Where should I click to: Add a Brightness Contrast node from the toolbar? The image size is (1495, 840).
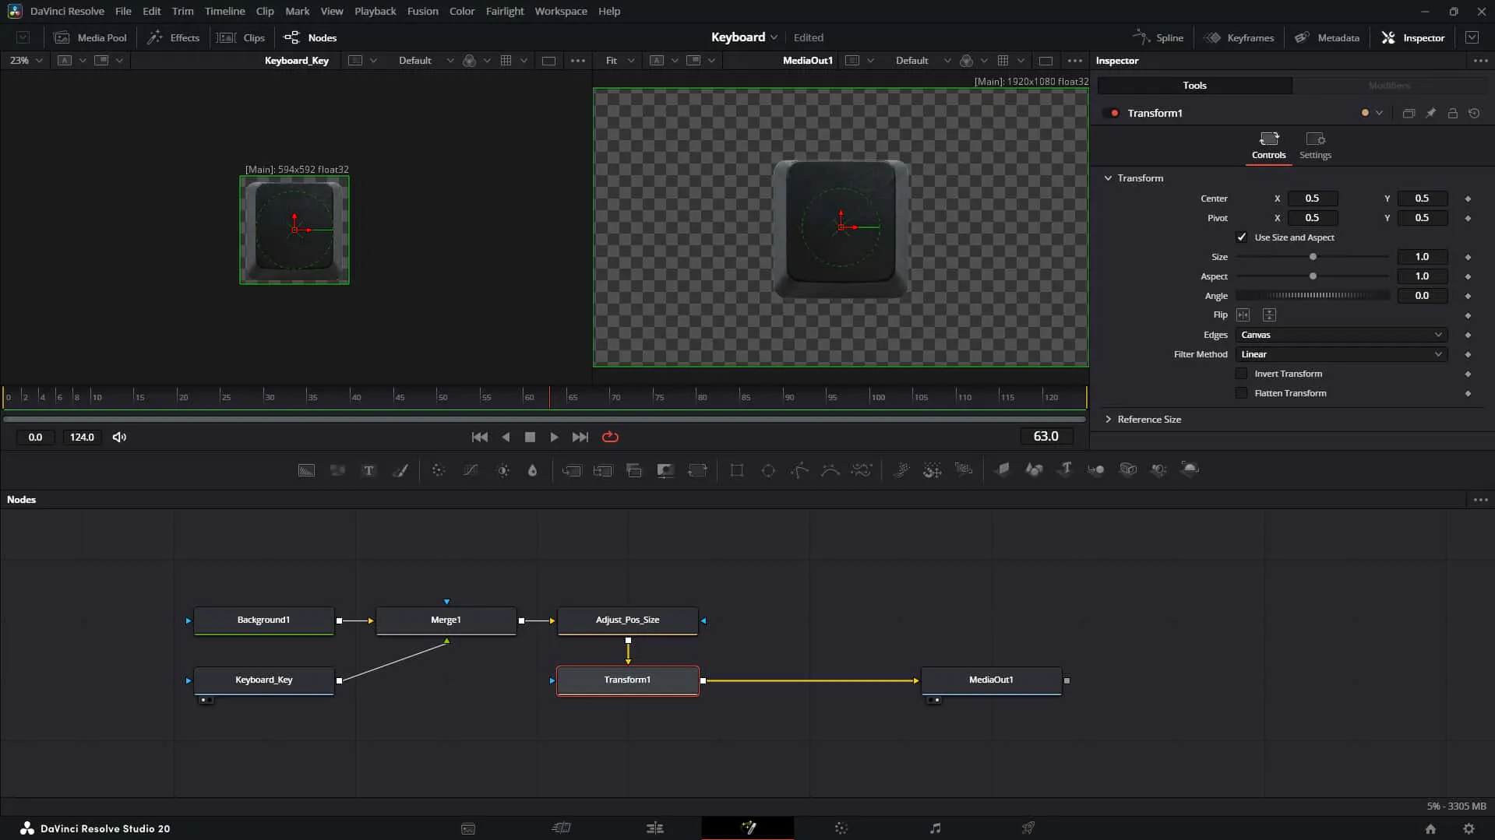502,470
